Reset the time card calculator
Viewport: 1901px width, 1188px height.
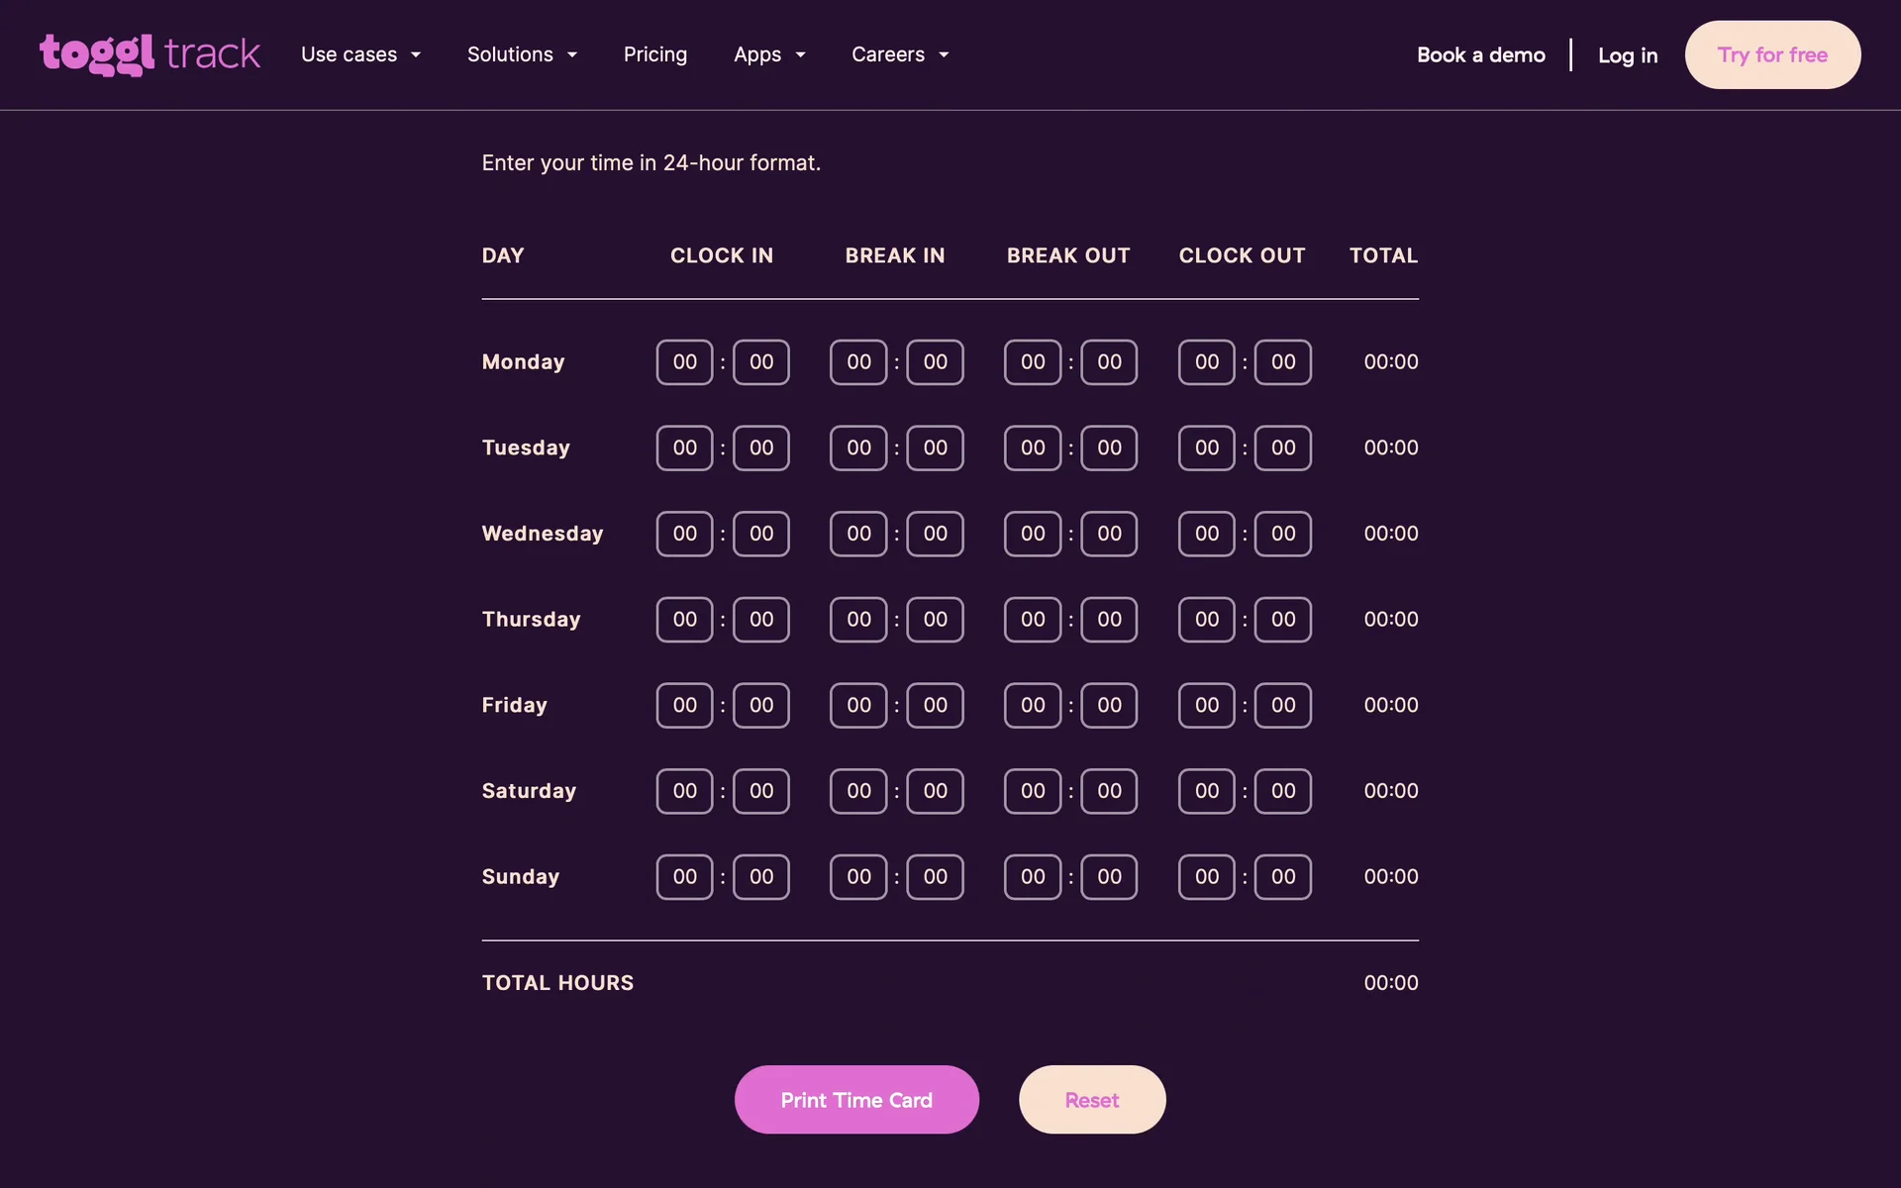pos(1091,1100)
